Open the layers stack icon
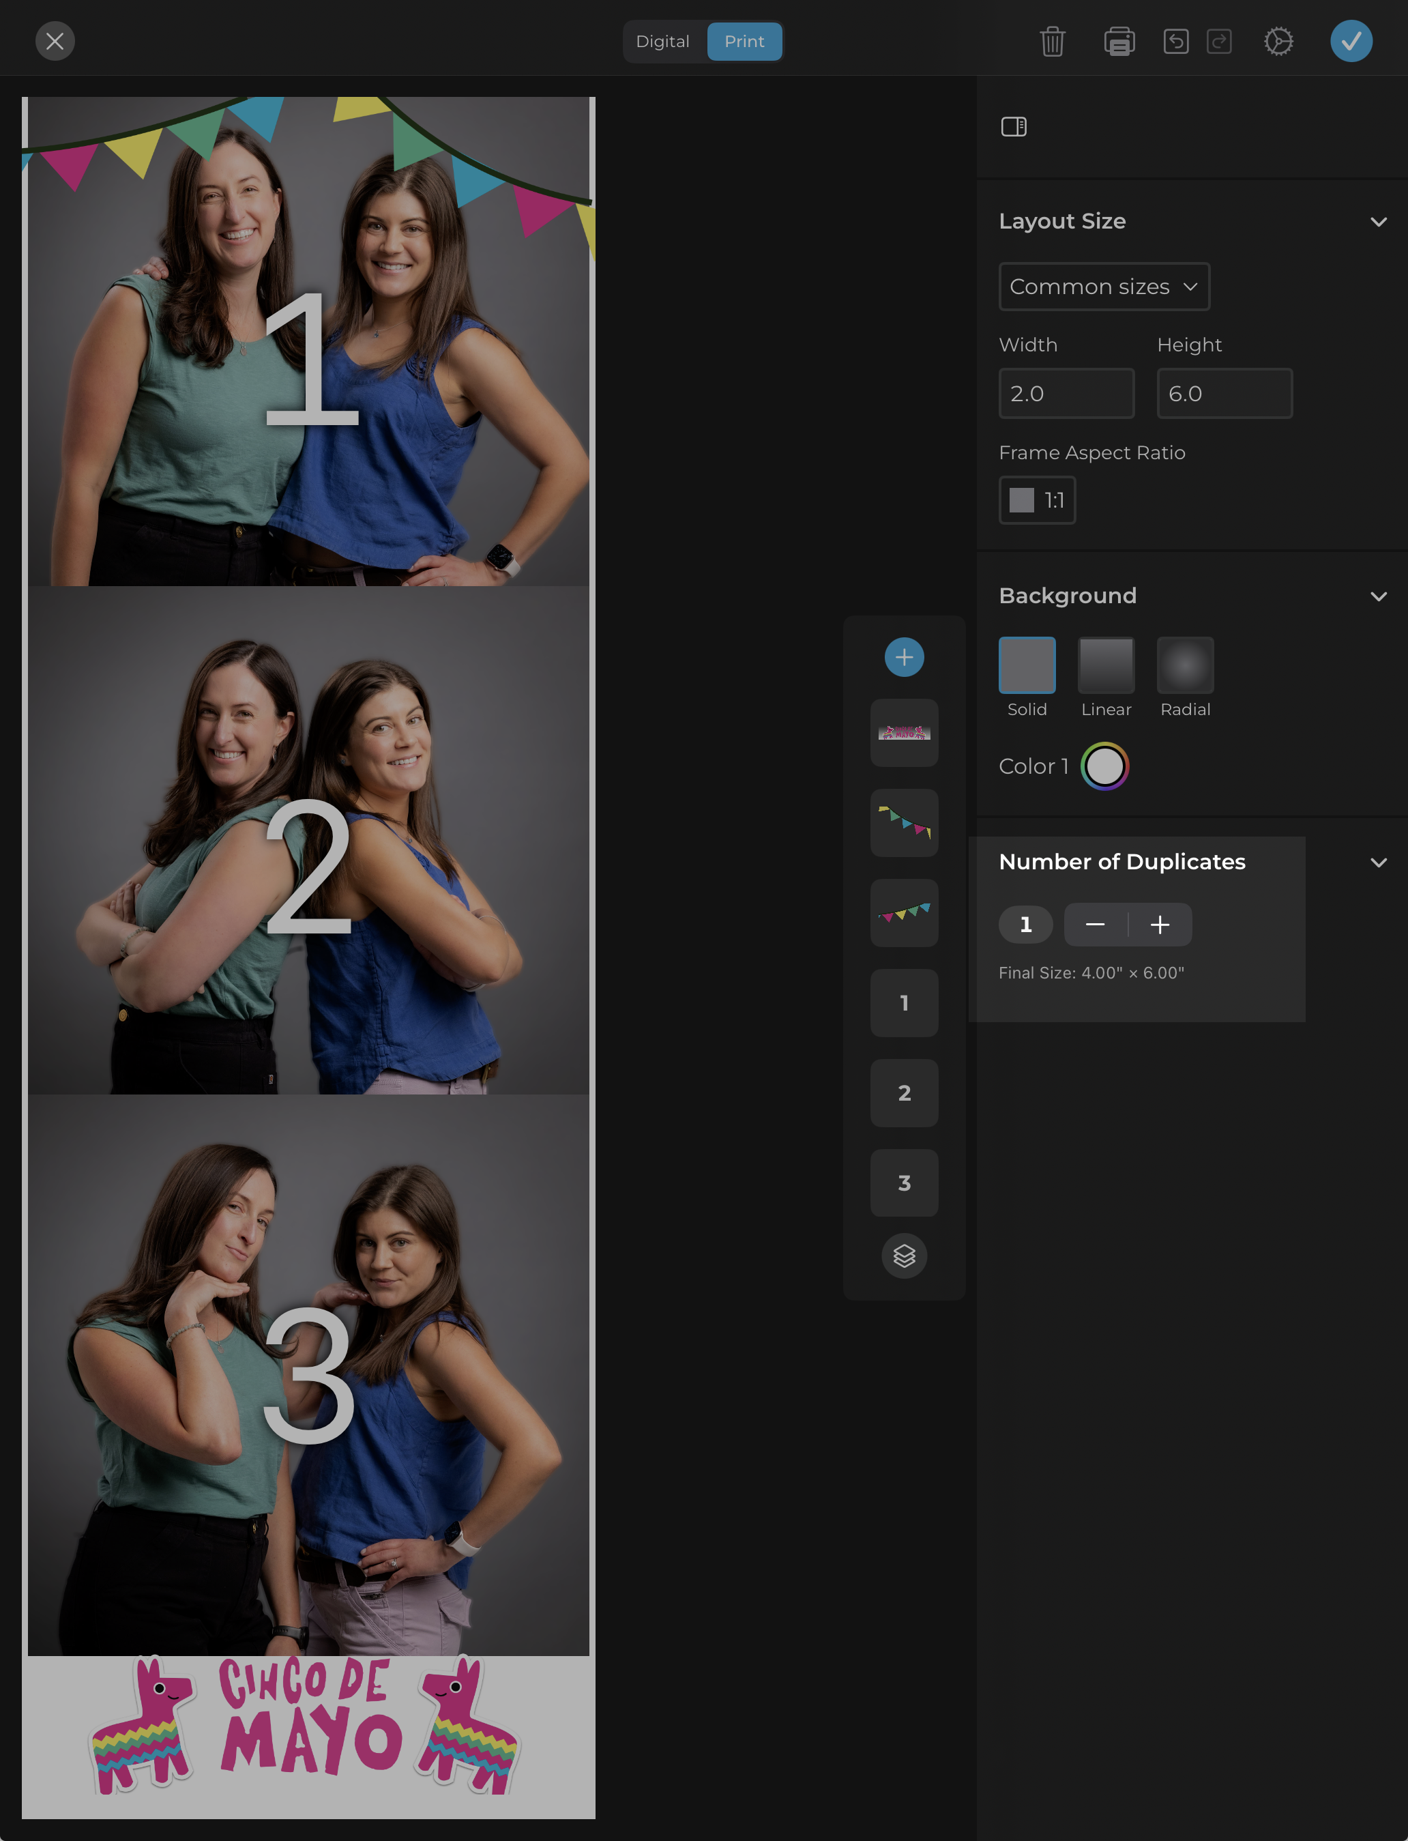Screen dimensions: 1408x1841 (903, 1256)
